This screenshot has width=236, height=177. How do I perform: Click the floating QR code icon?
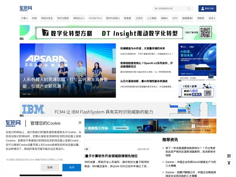(229, 156)
